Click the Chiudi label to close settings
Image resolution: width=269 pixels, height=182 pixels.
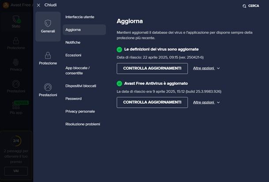(x=50, y=5)
